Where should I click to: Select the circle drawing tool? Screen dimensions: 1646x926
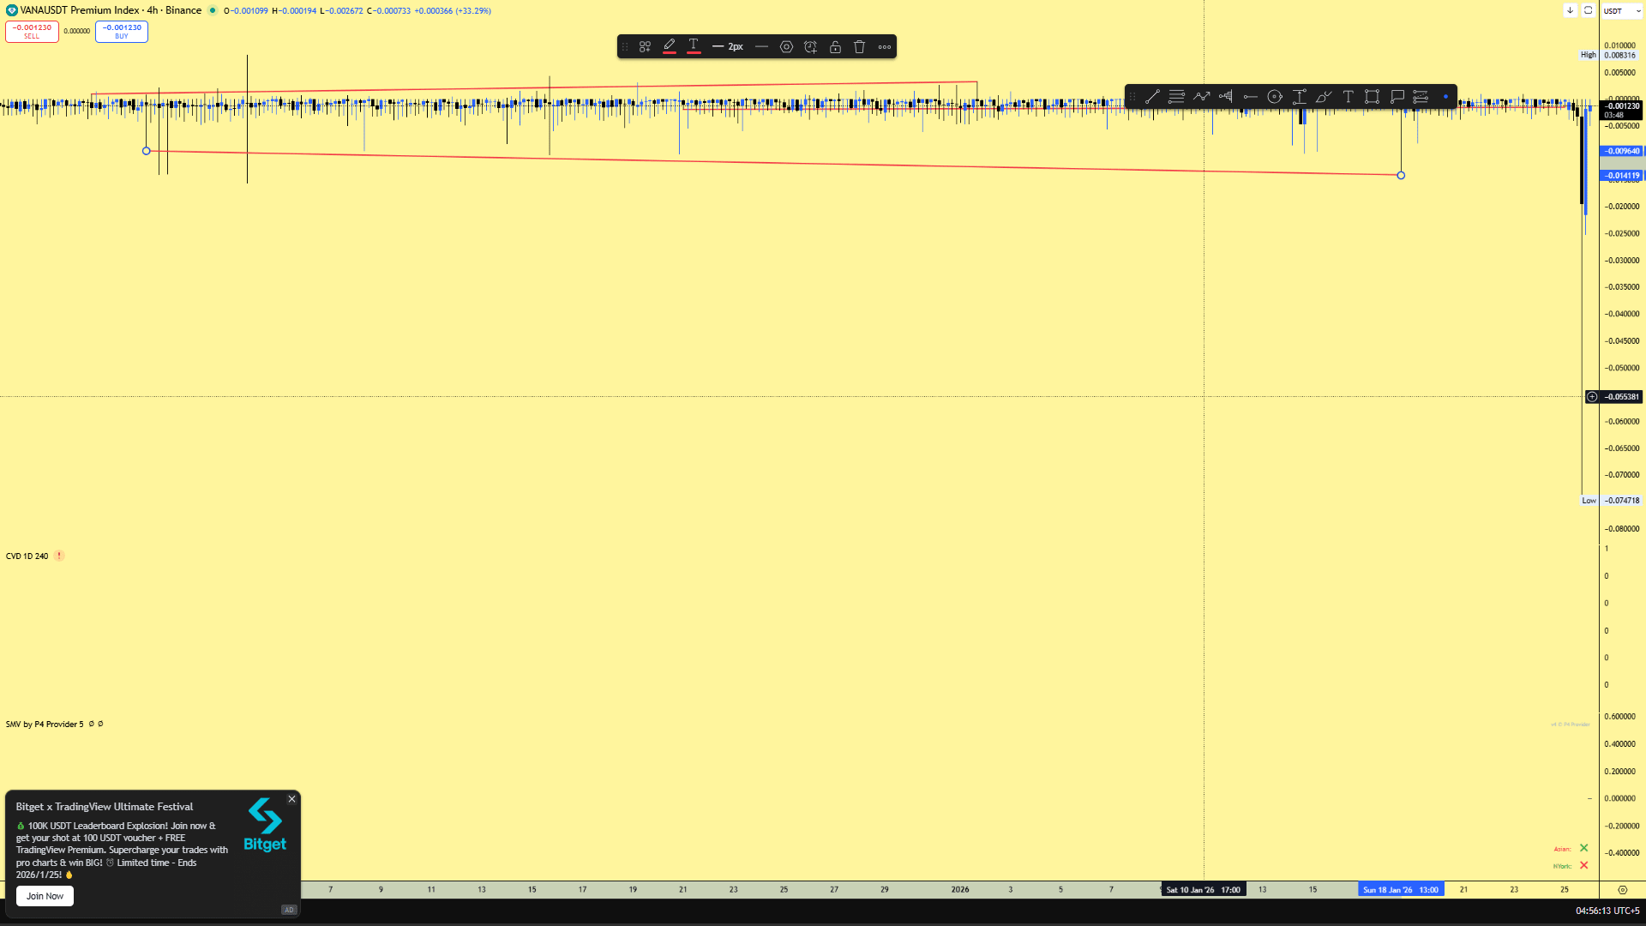1275,97
